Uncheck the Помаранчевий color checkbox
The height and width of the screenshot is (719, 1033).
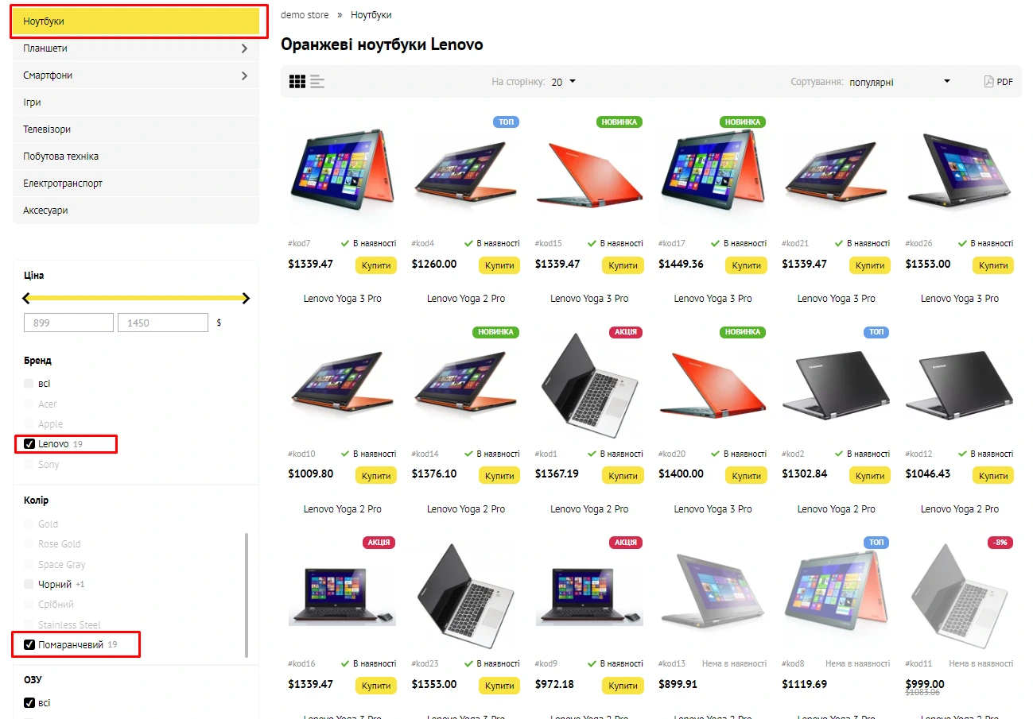pyautogui.click(x=29, y=644)
